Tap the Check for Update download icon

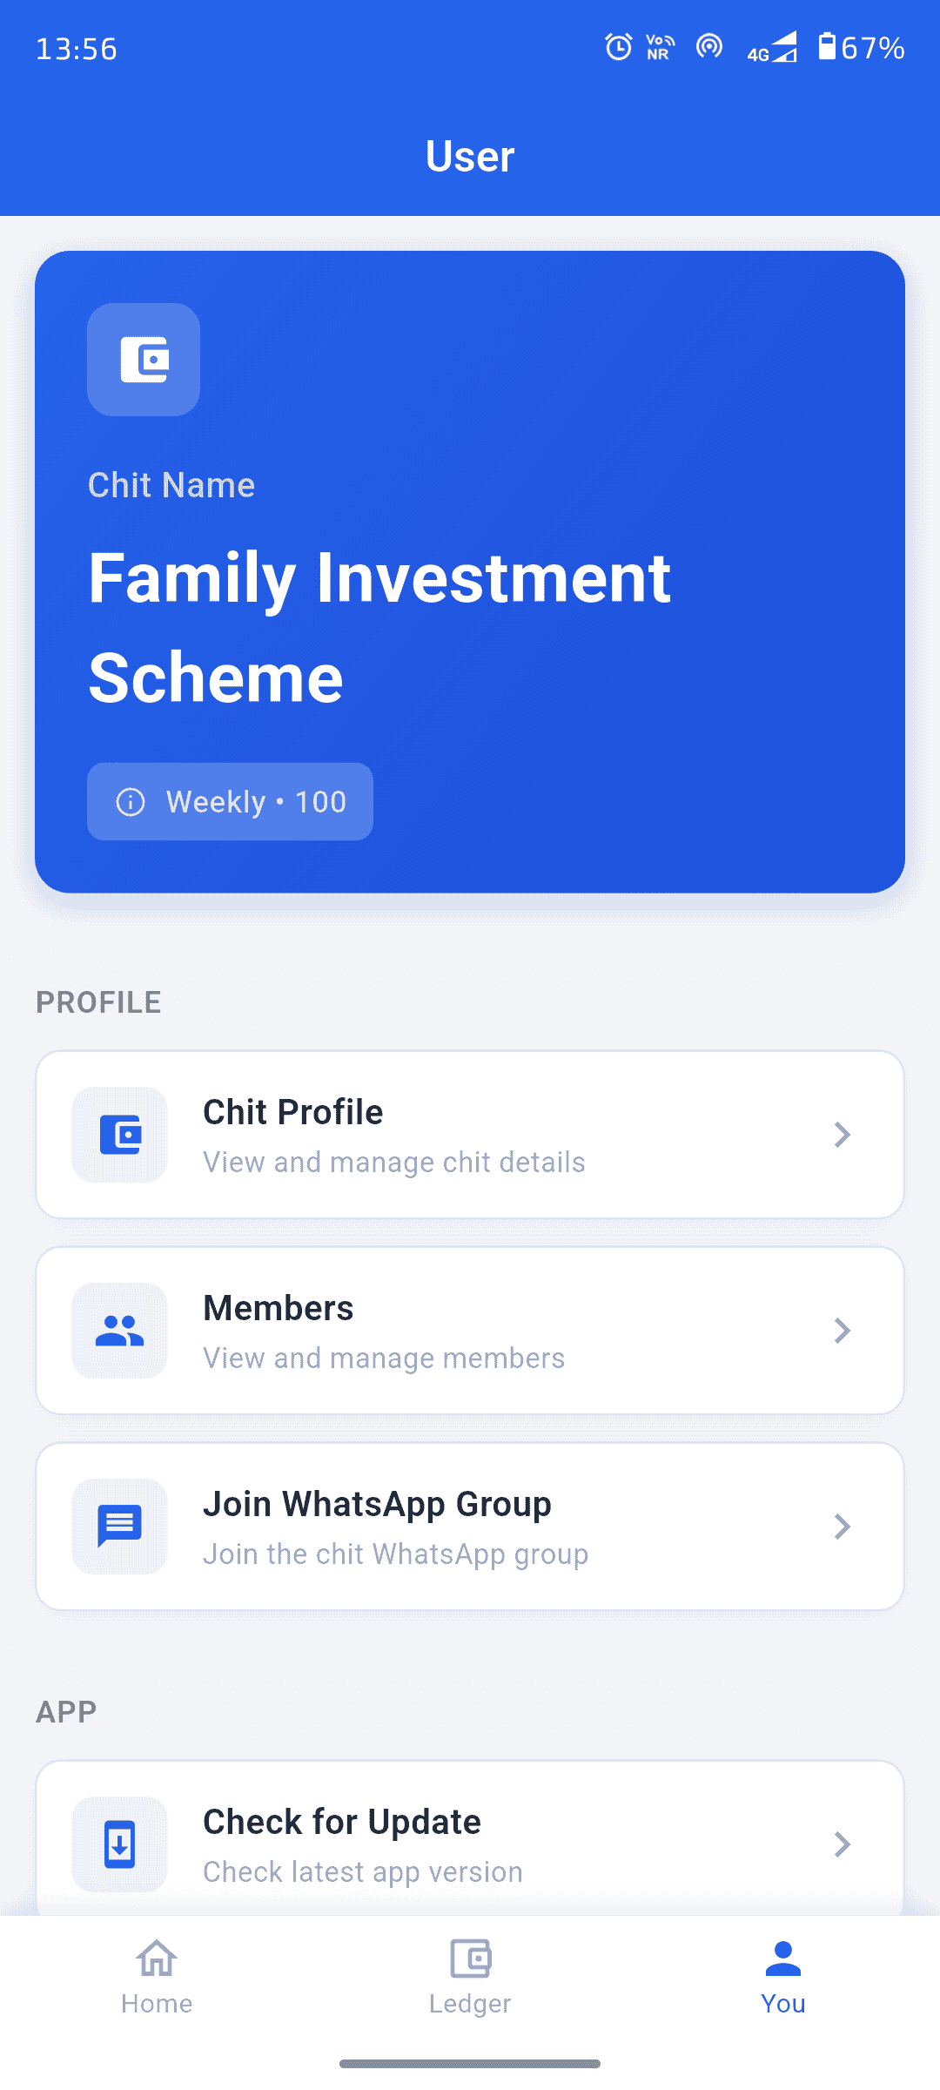point(120,1844)
